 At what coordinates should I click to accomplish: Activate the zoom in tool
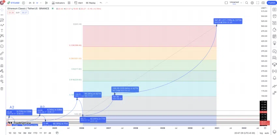pyautogui.click(x=2, y=59)
